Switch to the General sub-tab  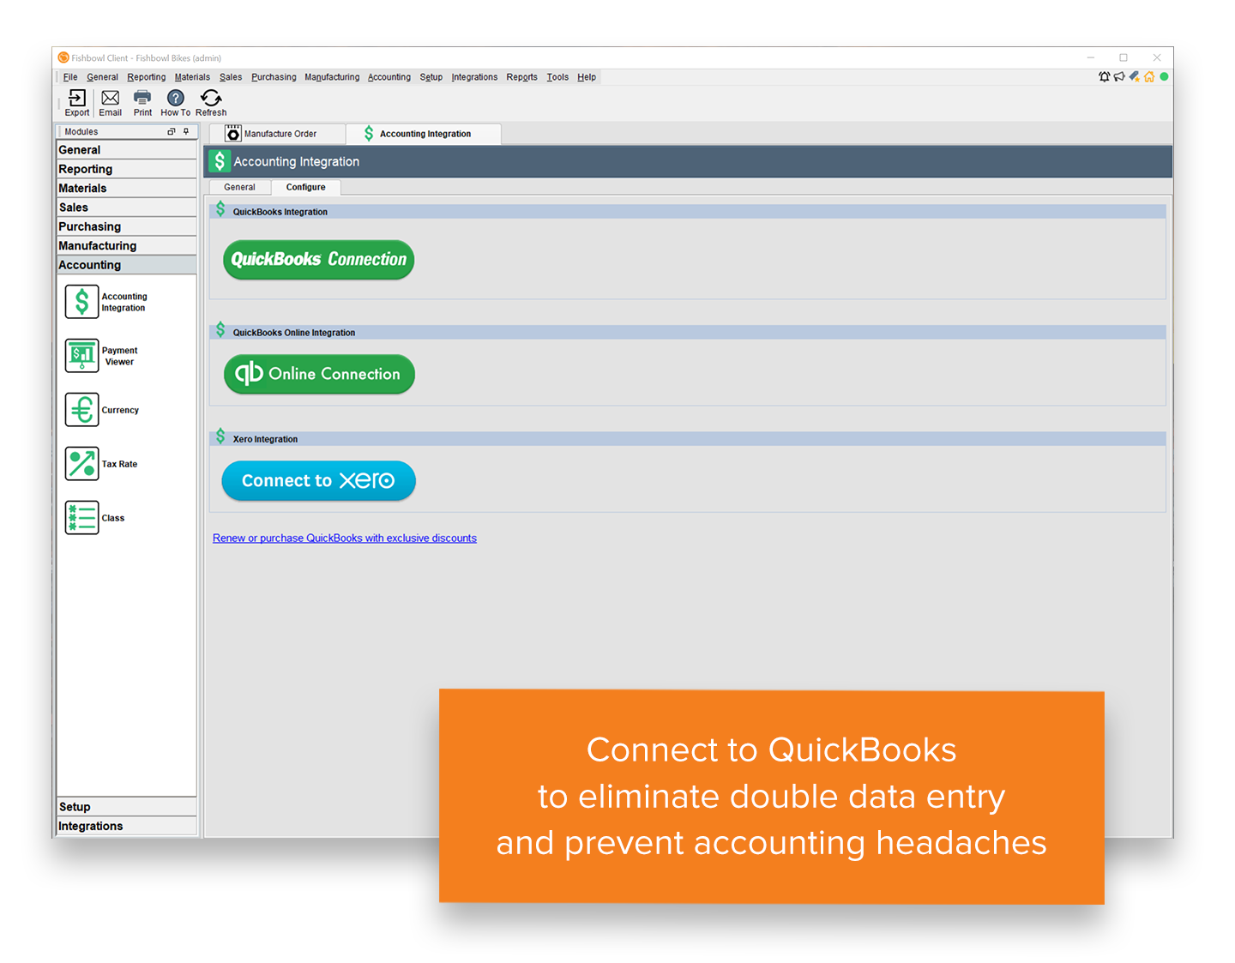[x=239, y=187]
